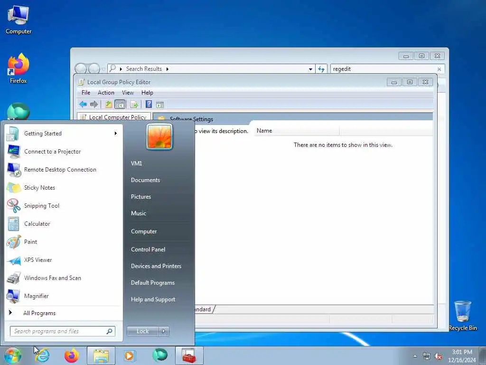Open Devices and Printers
Viewport: 486px width, 365px height.
(156, 266)
